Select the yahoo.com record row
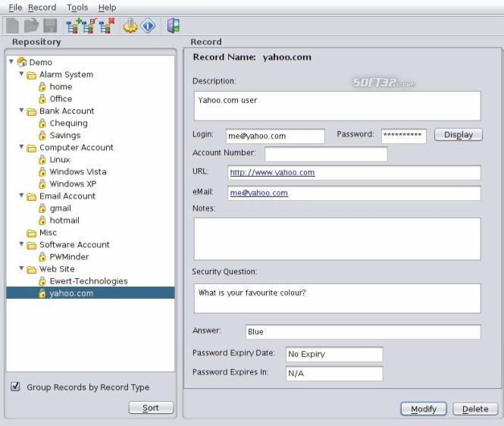Viewport: 504px width, 426px height. [x=90, y=293]
